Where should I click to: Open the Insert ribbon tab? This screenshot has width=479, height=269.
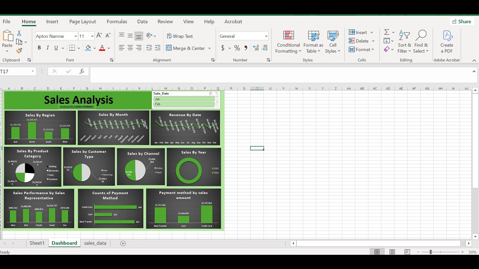52,22
